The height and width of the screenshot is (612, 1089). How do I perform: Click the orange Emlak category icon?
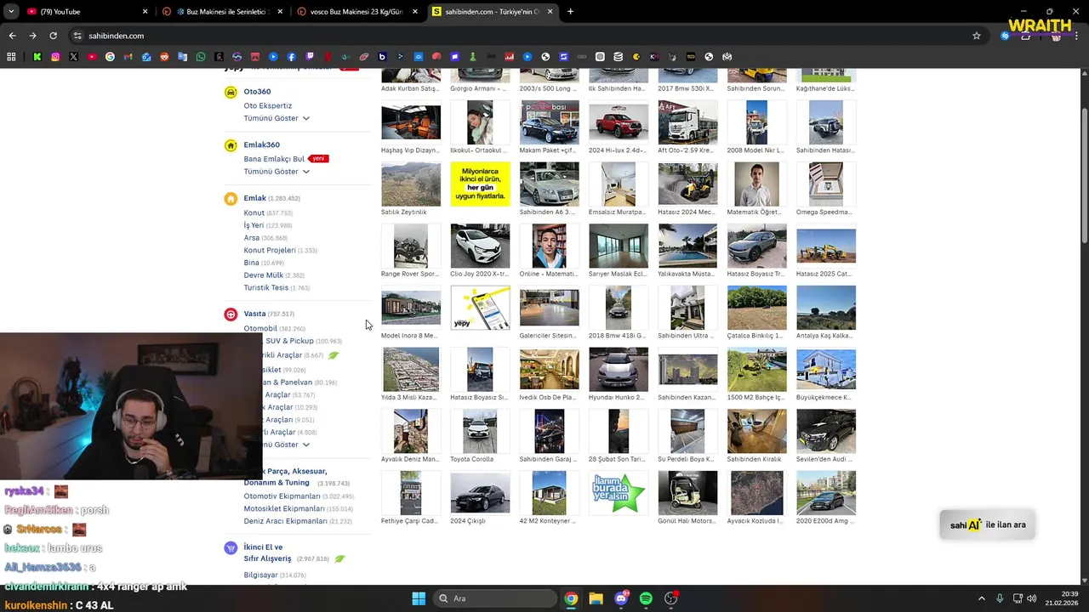(231, 199)
